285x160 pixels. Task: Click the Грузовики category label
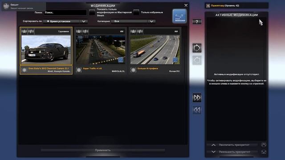point(63,32)
